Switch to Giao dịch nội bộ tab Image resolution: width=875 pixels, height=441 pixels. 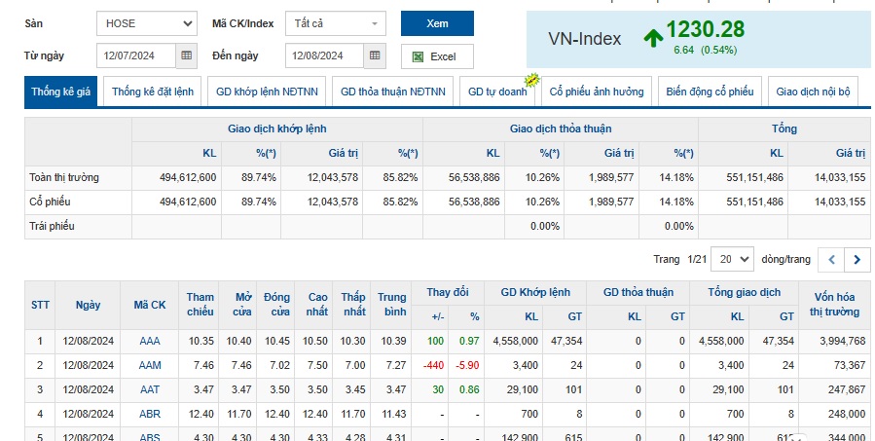click(x=813, y=92)
